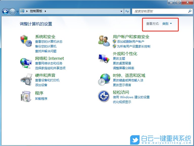Click 为所有用户设置家长控制 link

pyautogui.click(x=134, y=46)
